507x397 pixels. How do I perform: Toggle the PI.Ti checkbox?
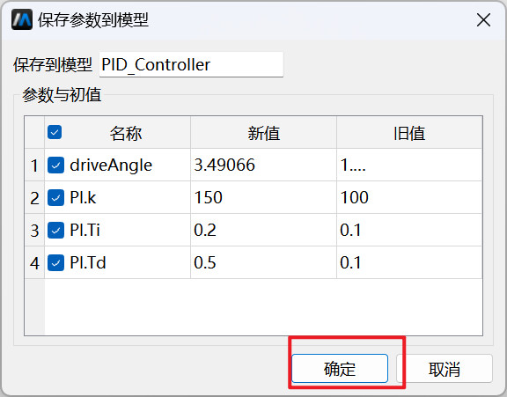point(55,230)
